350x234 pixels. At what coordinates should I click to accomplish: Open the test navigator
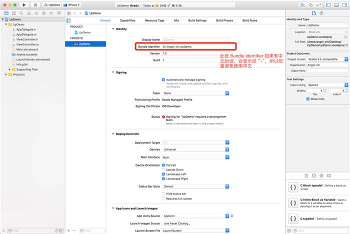pos(36,13)
